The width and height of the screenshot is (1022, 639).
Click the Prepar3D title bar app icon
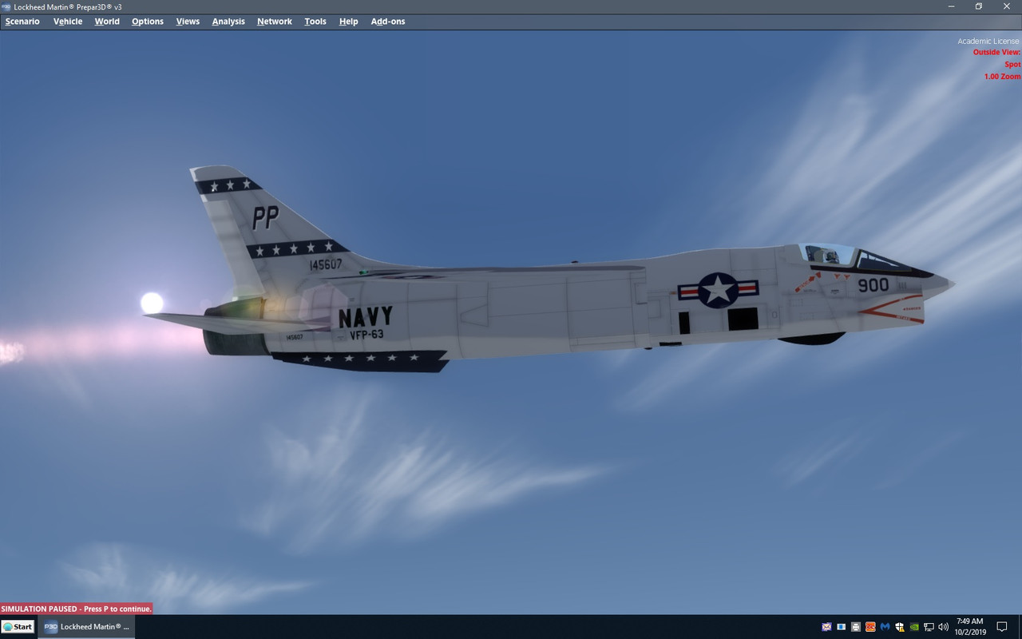[x=6, y=6]
